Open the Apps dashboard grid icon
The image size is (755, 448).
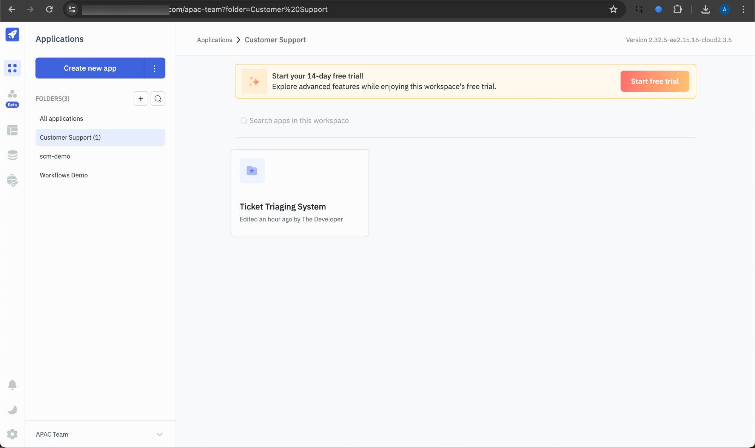point(12,68)
